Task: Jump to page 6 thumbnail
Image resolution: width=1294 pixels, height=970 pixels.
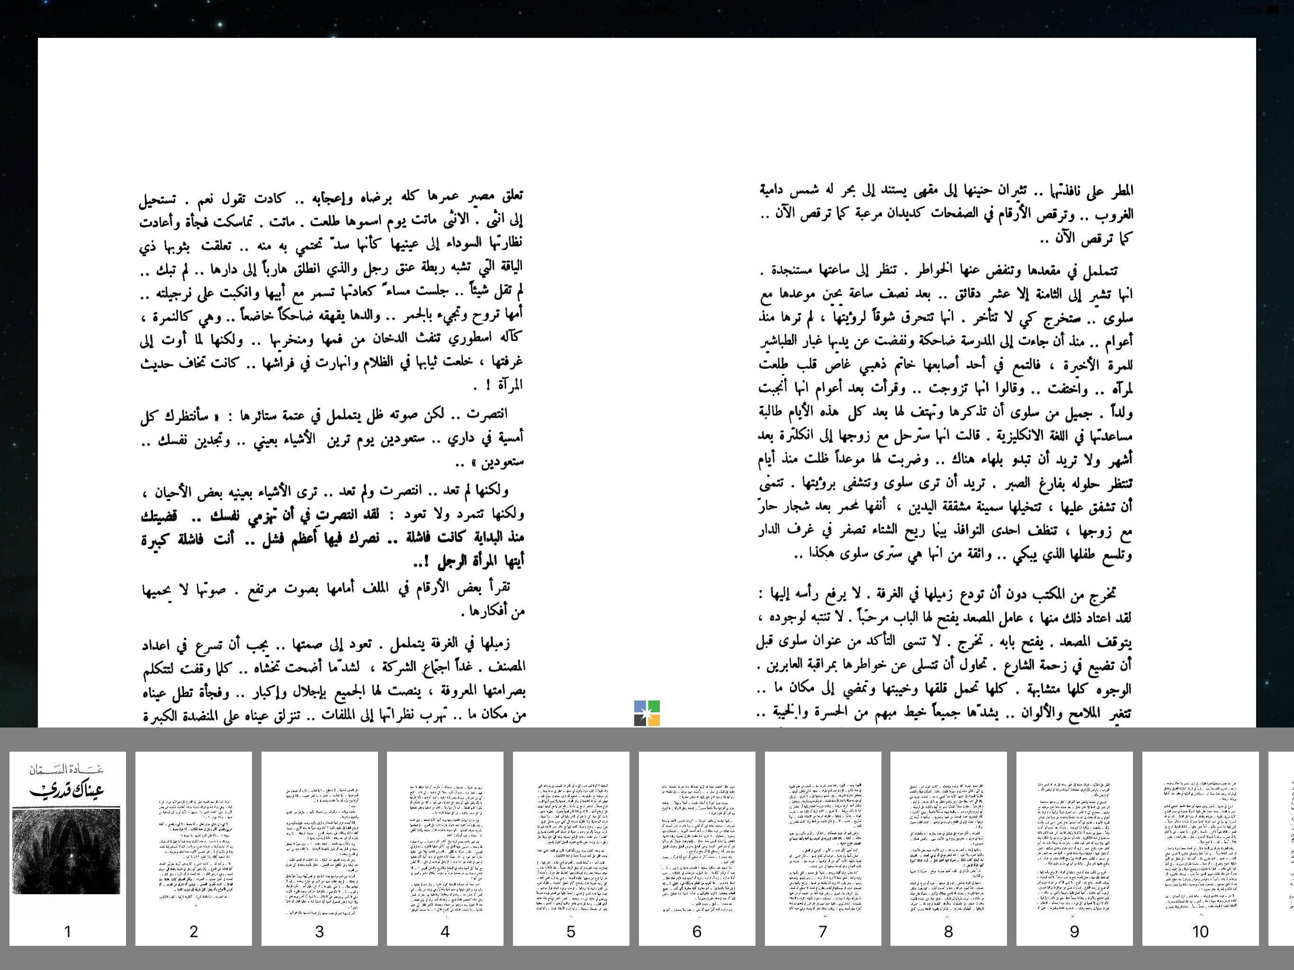Action: [697, 848]
